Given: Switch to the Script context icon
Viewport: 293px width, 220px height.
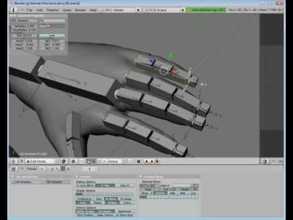Looking at the screenshot, I should [47, 169].
